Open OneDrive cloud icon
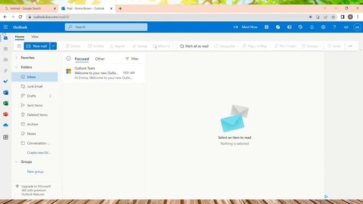The image size is (363, 204). pyautogui.click(x=6, y=125)
